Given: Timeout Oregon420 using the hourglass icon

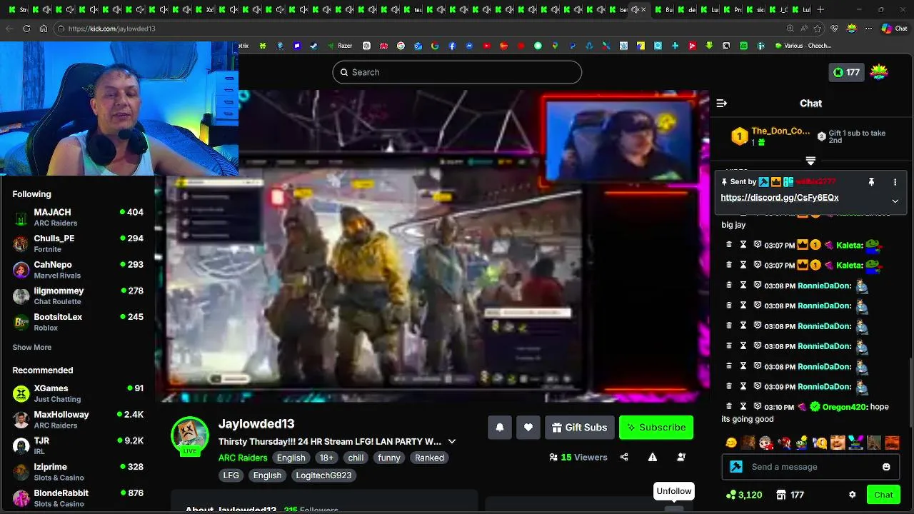Looking at the screenshot, I should click(743, 407).
